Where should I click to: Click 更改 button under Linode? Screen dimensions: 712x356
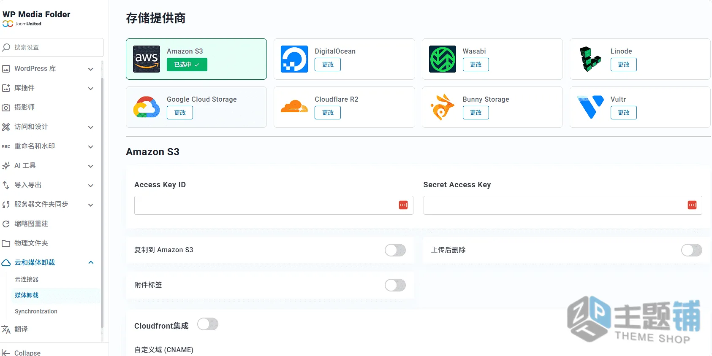[x=624, y=65]
